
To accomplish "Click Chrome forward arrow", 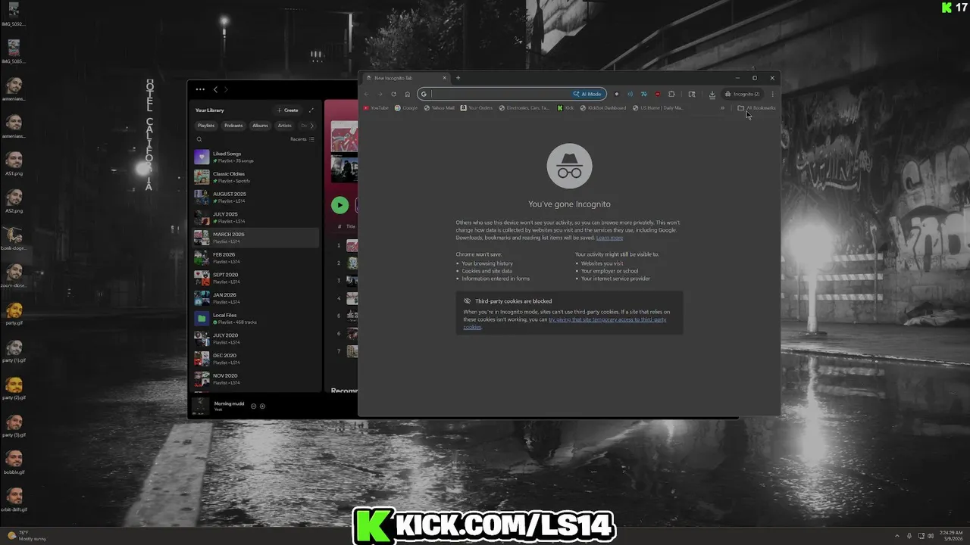I will [380, 94].
